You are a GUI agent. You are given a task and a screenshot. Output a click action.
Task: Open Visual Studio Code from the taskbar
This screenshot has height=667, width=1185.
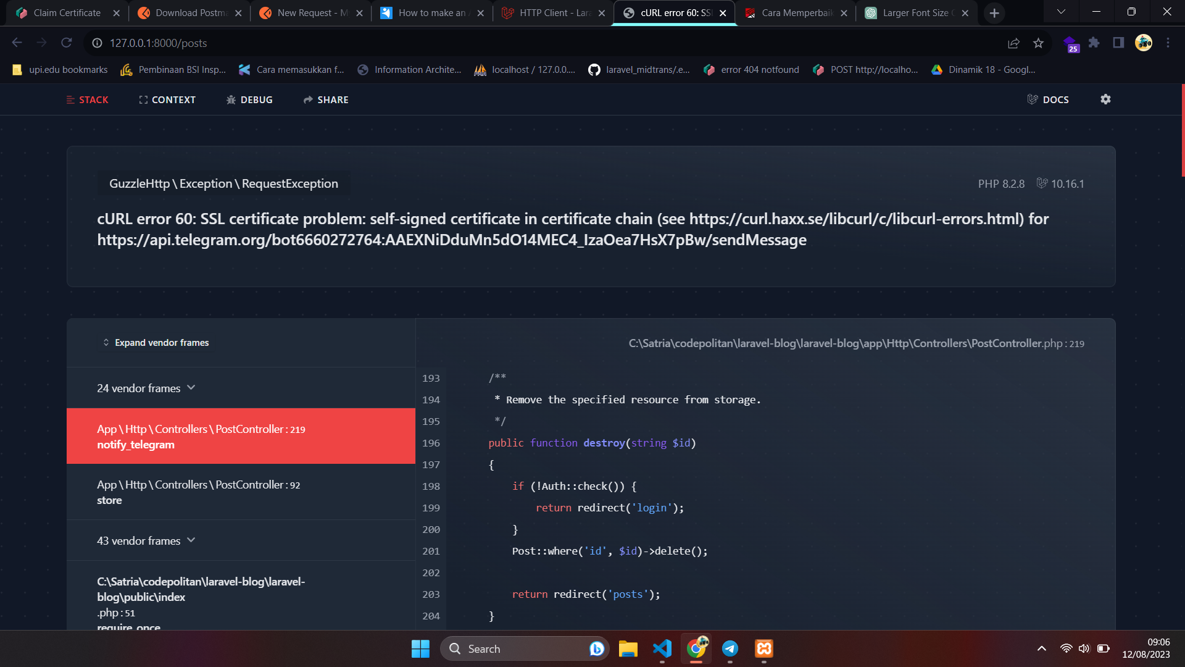click(x=662, y=649)
